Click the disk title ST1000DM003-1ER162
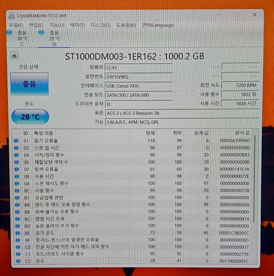The height and width of the screenshot is (276, 274). pyautogui.click(x=111, y=57)
